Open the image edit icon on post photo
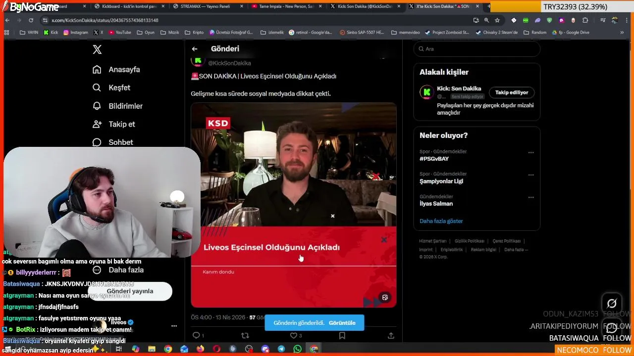Image resolution: width=634 pixels, height=356 pixels. coord(385,297)
